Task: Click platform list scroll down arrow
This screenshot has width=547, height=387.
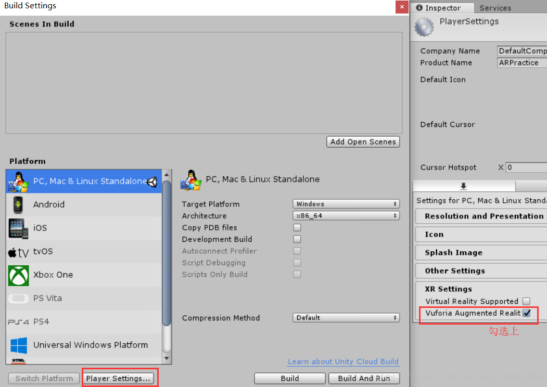Action: click(167, 358)
